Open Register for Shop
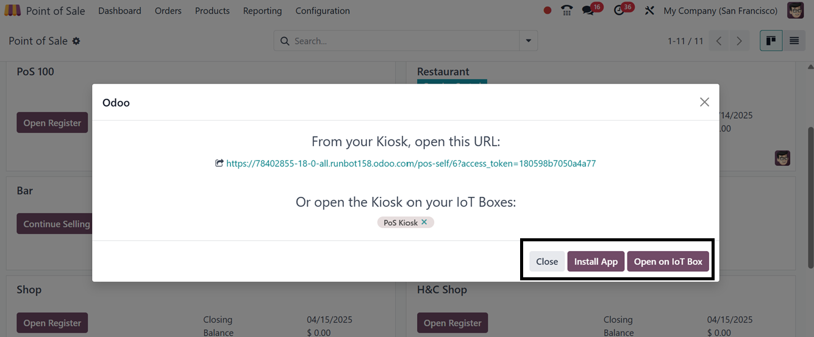This screenshot has height=337, width=814. click(x=52, y=323)
